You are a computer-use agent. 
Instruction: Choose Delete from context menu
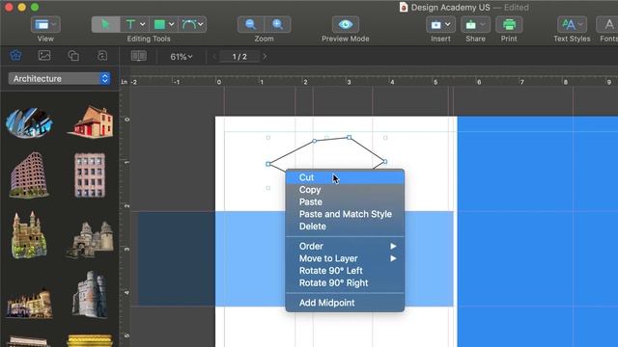[x=345, y=227]
